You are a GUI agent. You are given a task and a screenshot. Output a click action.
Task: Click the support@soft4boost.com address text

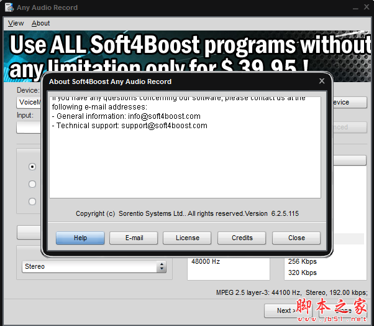click(x=164, y=126)
